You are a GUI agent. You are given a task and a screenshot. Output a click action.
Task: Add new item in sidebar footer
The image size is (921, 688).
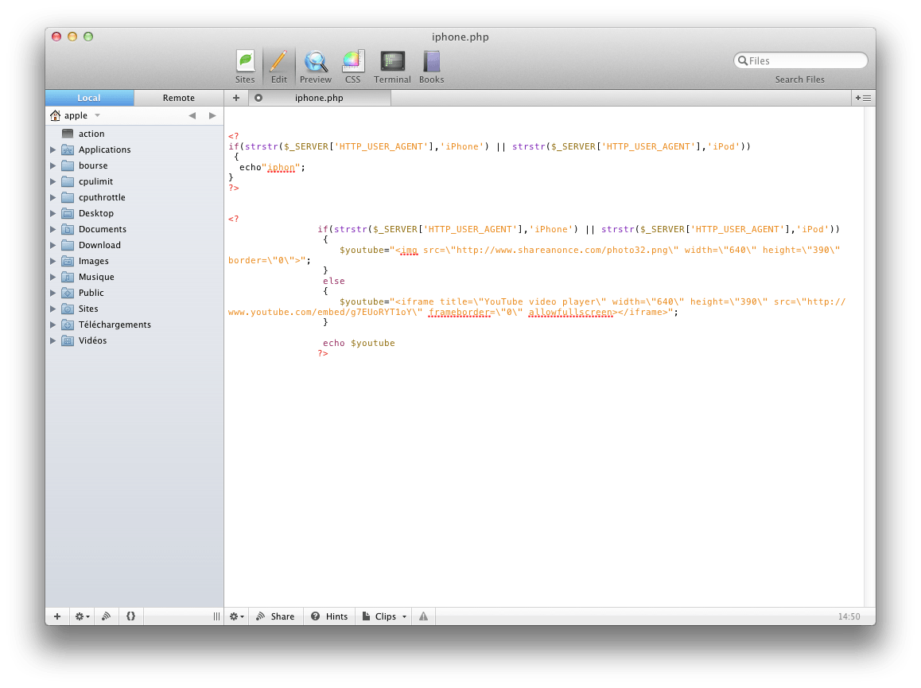click(57, 616)
